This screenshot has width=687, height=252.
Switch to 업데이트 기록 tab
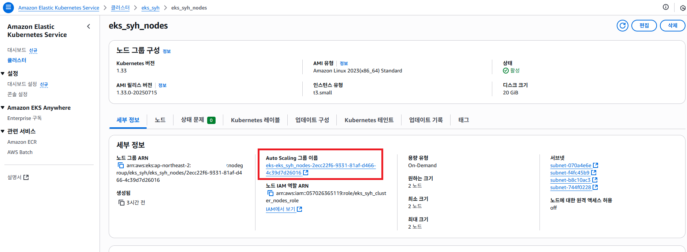426,120
